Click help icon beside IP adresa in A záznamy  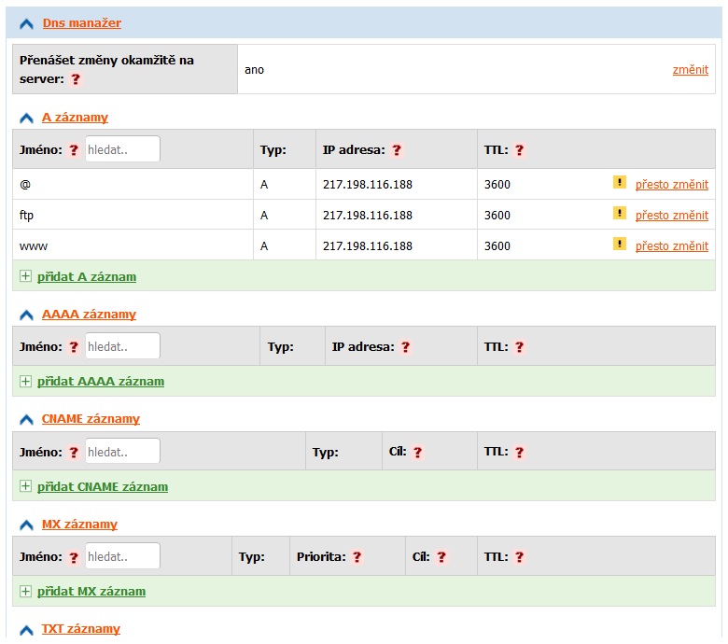[x=397, y=150]
